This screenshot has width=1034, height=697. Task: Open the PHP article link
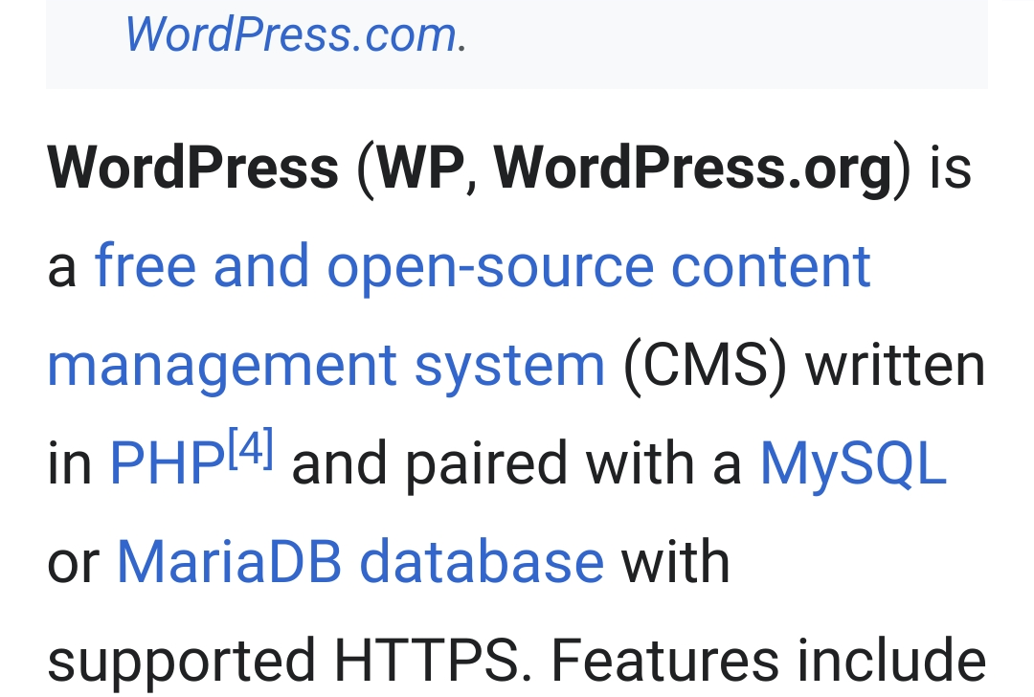point(167,464)
